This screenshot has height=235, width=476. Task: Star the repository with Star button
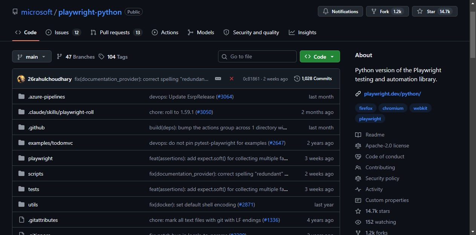point(435,11)
